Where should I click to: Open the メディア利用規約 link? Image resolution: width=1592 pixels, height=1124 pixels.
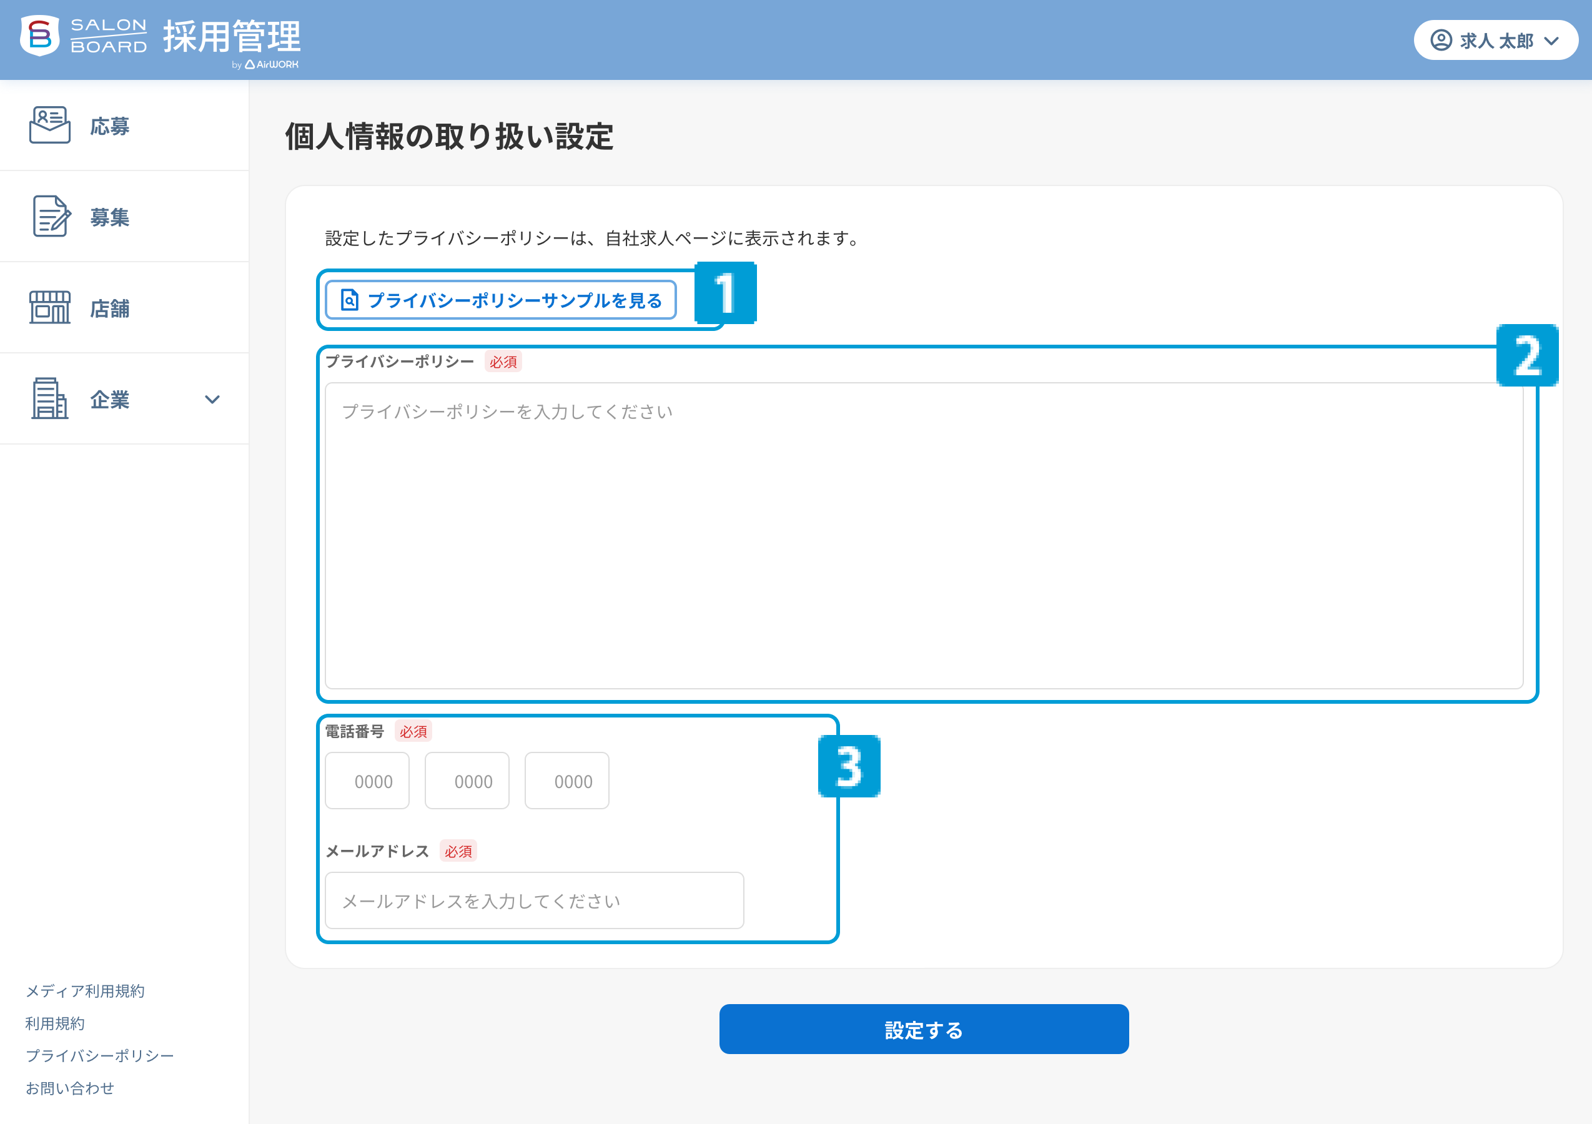point(86,992)
